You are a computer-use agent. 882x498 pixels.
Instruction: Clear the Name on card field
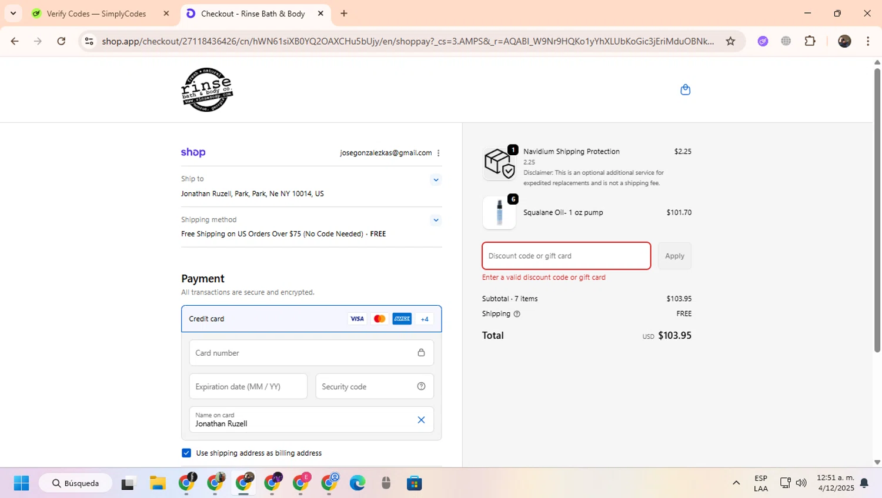coord(421,420)
